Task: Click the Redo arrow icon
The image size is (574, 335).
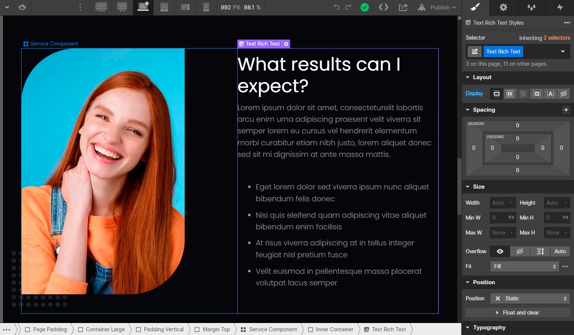Action: pos(348,7)
